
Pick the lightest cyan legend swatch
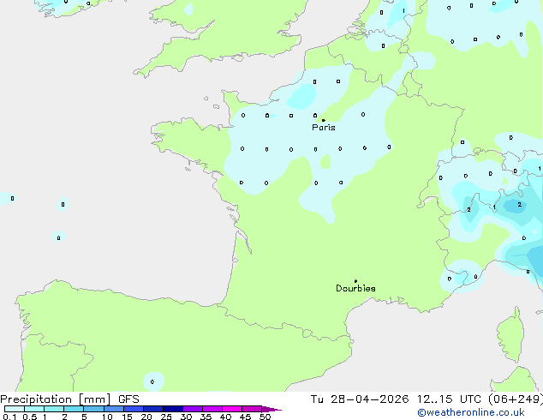click(15, 409)
